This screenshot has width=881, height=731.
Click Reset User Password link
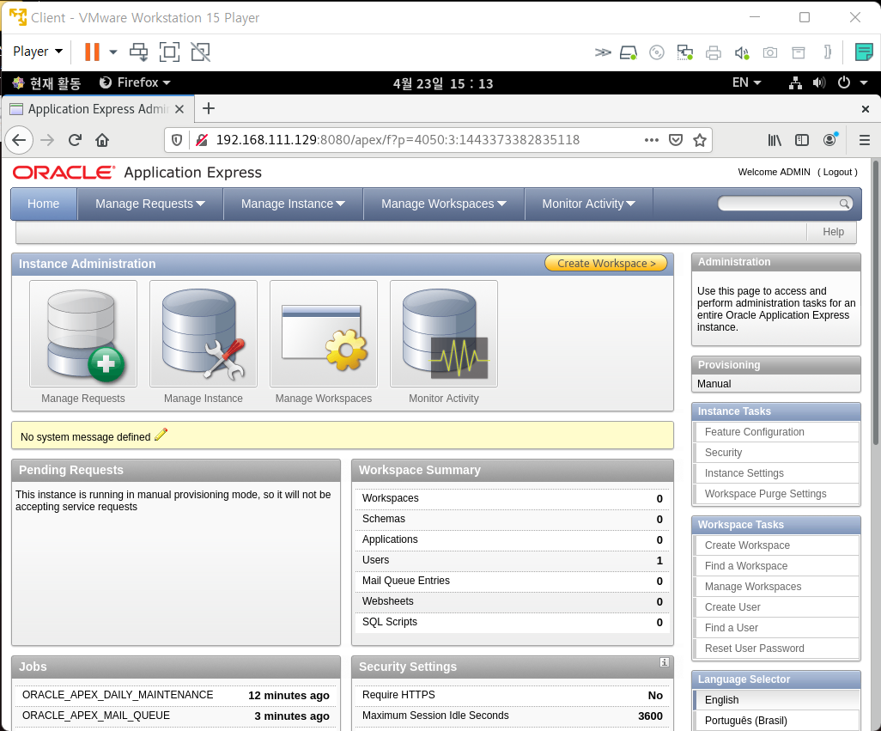[x=754, y=648]
